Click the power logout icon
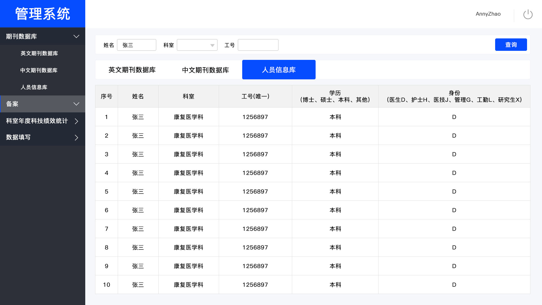This screenshot has height=305, width=542. (528, 14)
